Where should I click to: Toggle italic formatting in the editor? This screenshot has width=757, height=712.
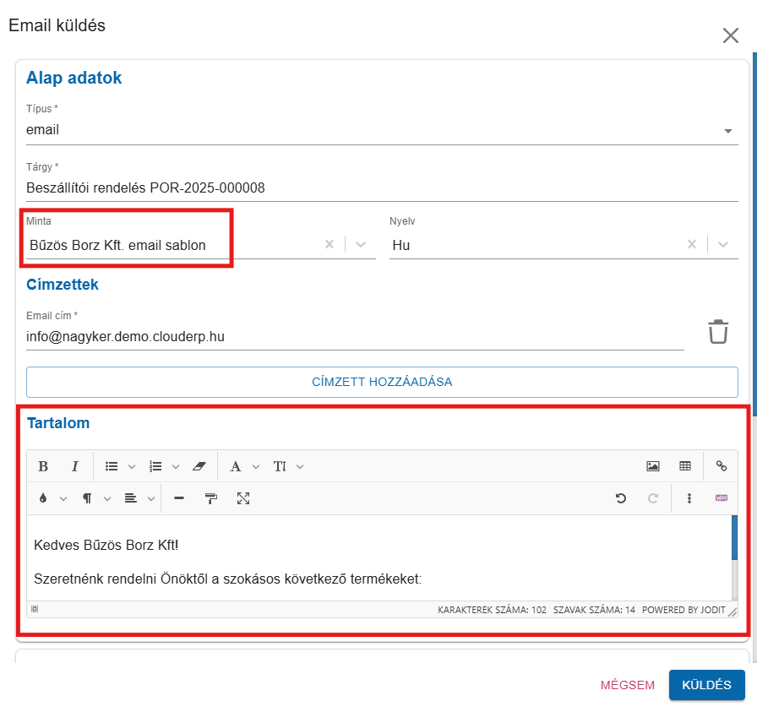(74, 466)
